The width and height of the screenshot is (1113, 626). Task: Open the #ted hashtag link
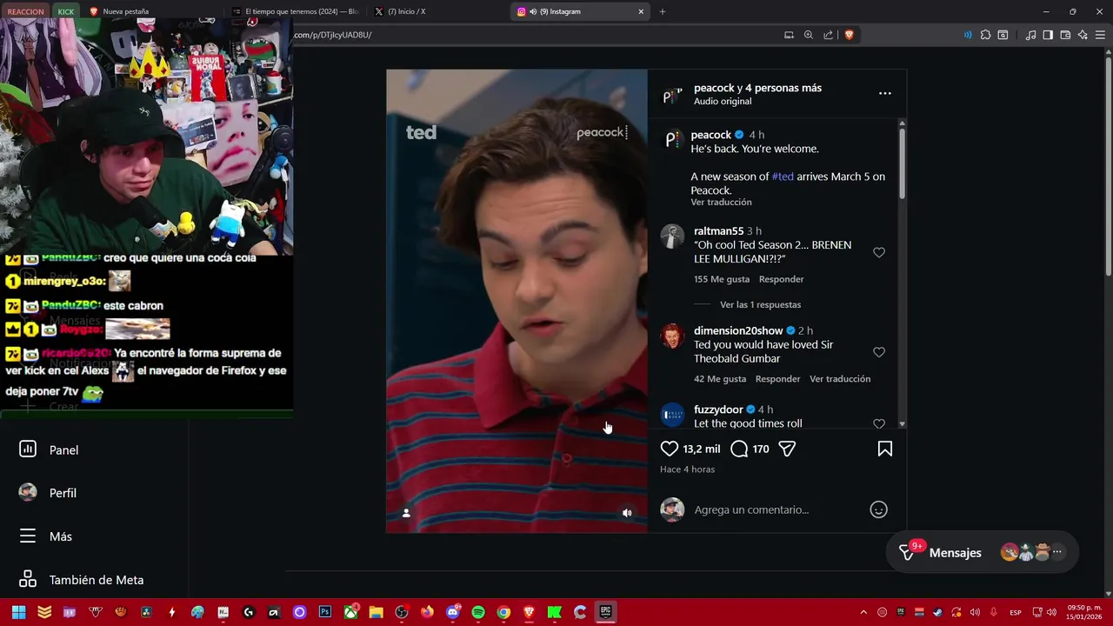pyautogui.click(x=783, y=176)
